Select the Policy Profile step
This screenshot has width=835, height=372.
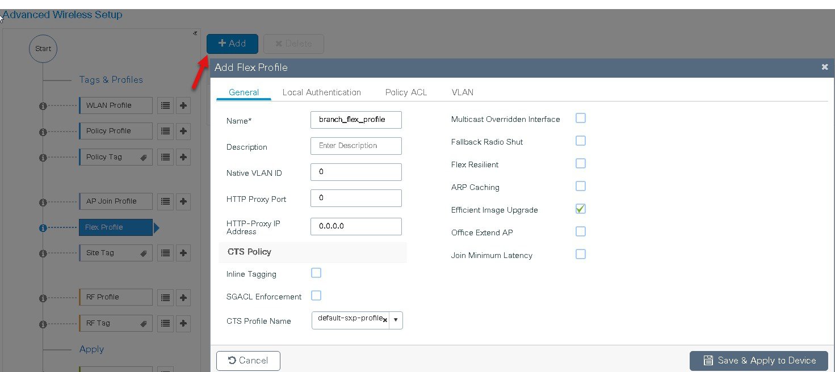click(x=116, y=131)
